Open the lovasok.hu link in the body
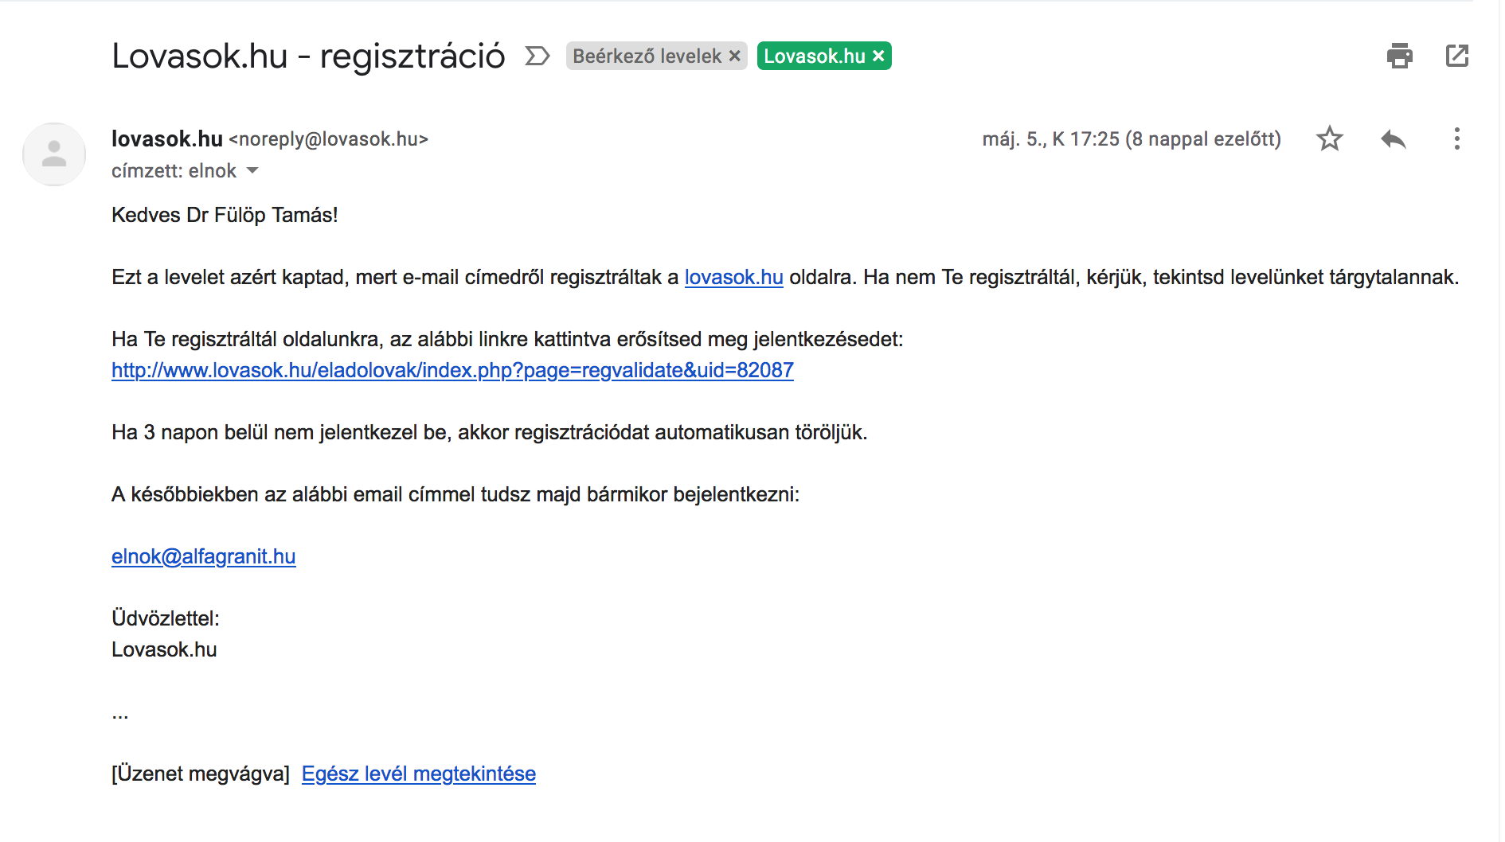 pos(733,277)
